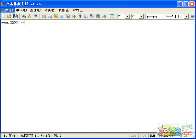Click the green vertical double-arrow icon
Viewport: 196px width, 139px height.
[80, 16]
